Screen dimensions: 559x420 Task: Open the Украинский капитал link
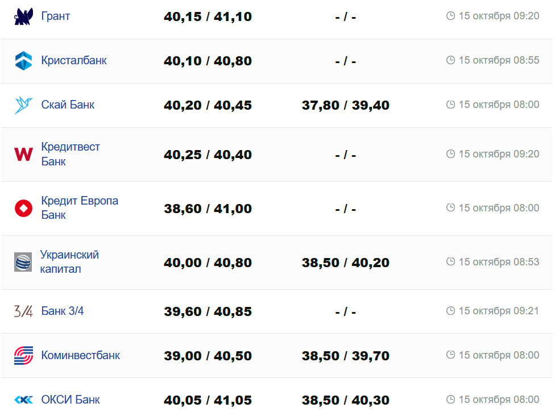69,262
